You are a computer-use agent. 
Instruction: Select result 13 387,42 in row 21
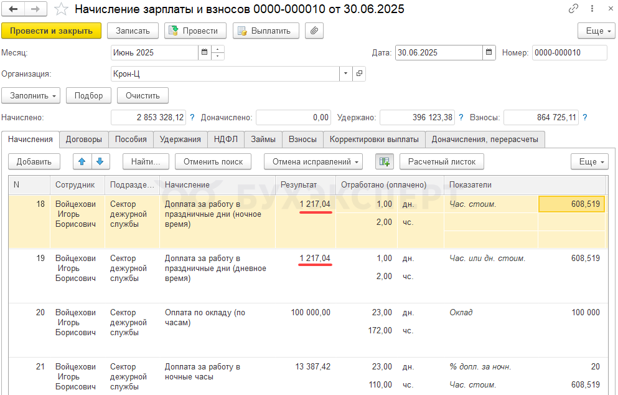click(x=313, y=366)
